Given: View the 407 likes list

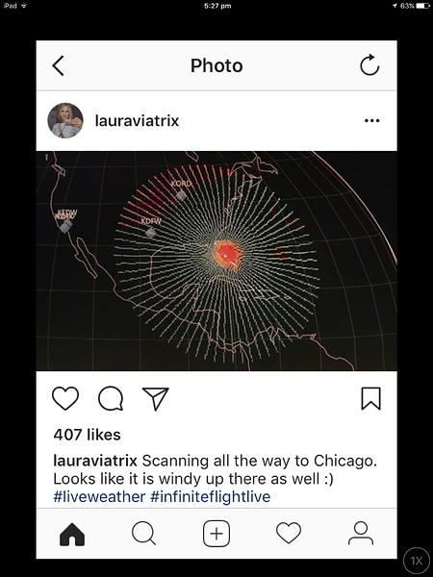Looking at the screenshot, I should 87,435.
